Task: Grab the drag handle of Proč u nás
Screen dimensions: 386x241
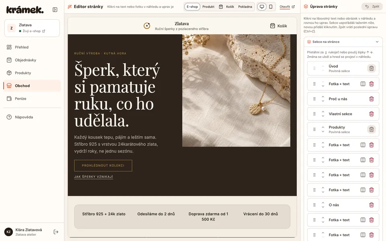Action: coord(314,99)
